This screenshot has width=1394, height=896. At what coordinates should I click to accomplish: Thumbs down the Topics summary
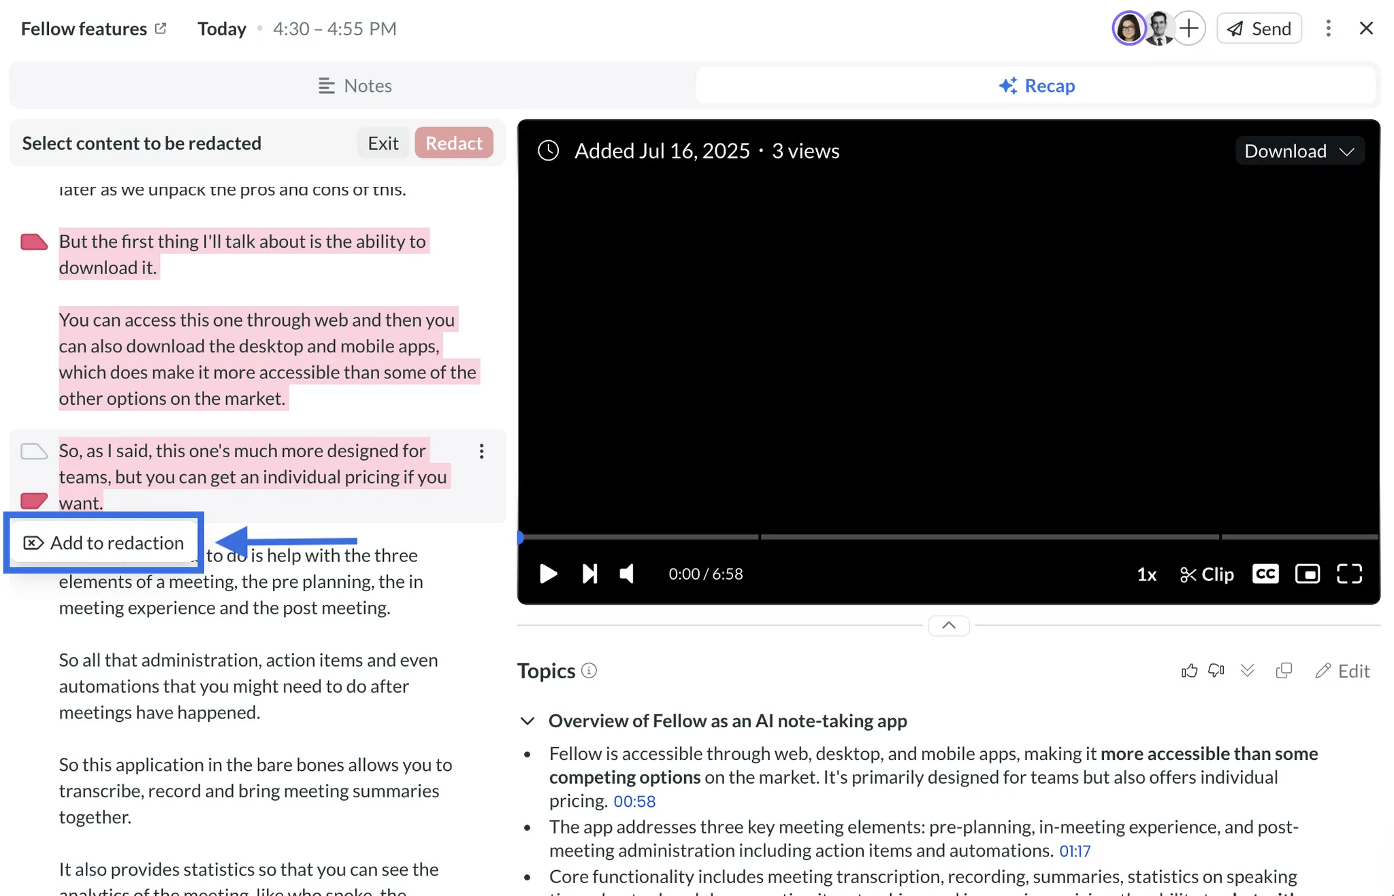(x=1216, y=671)
